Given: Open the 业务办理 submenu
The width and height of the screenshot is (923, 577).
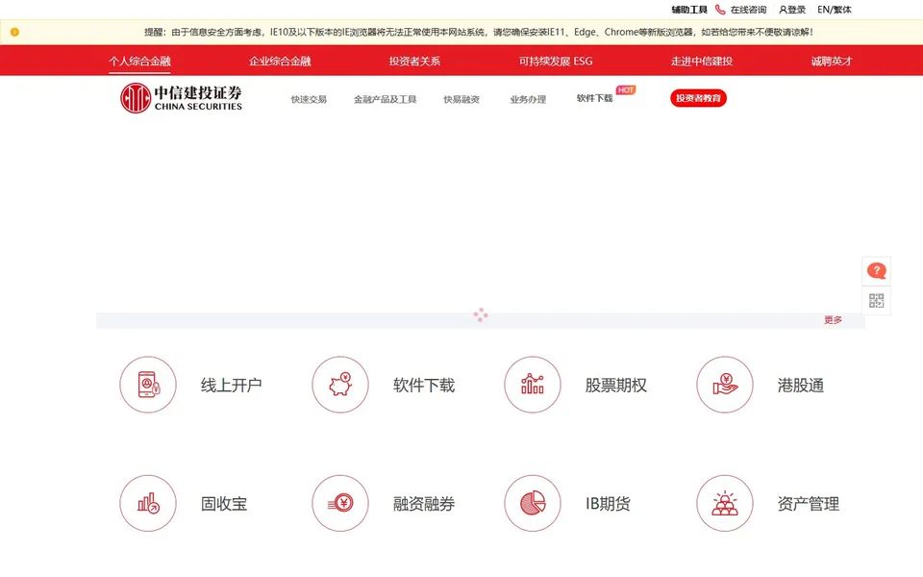Looking at the screenshot, I should (528, 99).
